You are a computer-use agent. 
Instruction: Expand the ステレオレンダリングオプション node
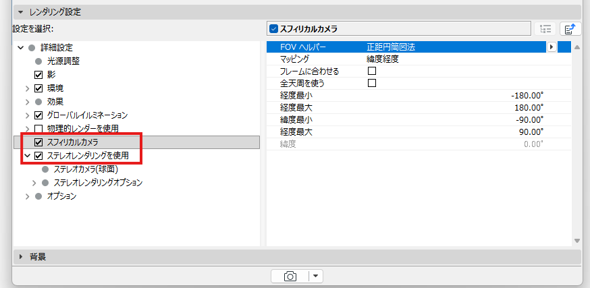(34, 183)
